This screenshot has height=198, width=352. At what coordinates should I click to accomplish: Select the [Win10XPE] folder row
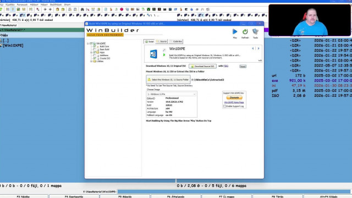(x=42, y=45)
